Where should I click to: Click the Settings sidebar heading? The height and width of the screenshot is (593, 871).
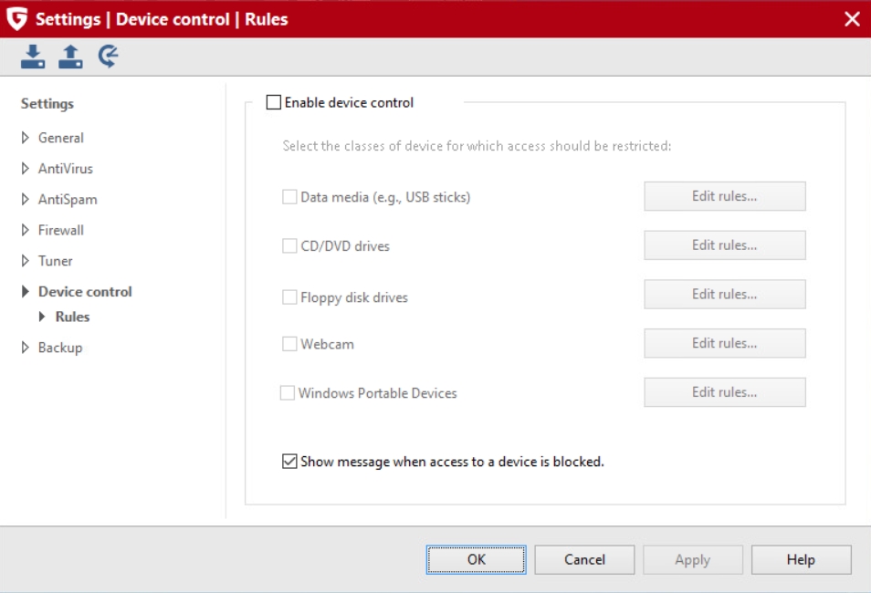47,104
